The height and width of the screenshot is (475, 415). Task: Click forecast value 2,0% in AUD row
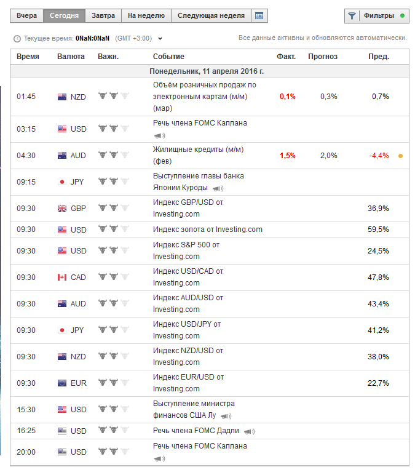329,156
